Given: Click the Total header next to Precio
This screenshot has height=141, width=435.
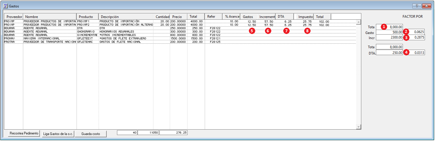Looking at the screenshot, I should 196,17.
